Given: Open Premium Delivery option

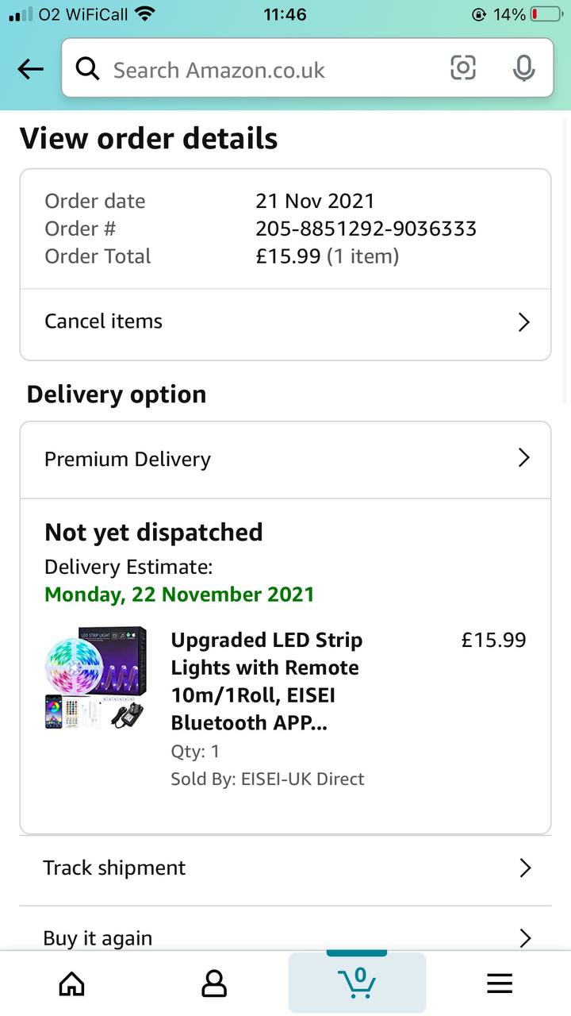Looking at the screenshot, I should coord(128,459).
